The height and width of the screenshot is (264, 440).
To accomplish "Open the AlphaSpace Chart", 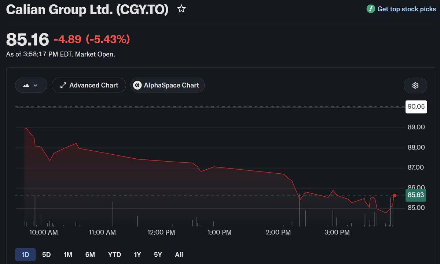I will click(x=167, y=85).
